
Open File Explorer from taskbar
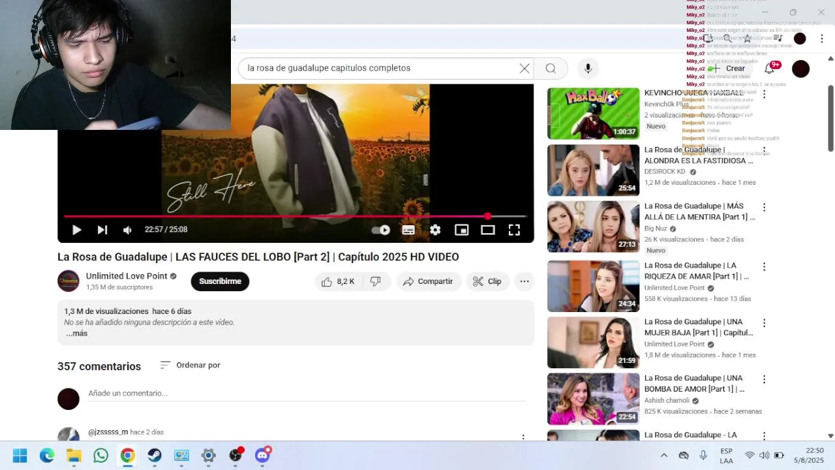[x=74, y=456]
